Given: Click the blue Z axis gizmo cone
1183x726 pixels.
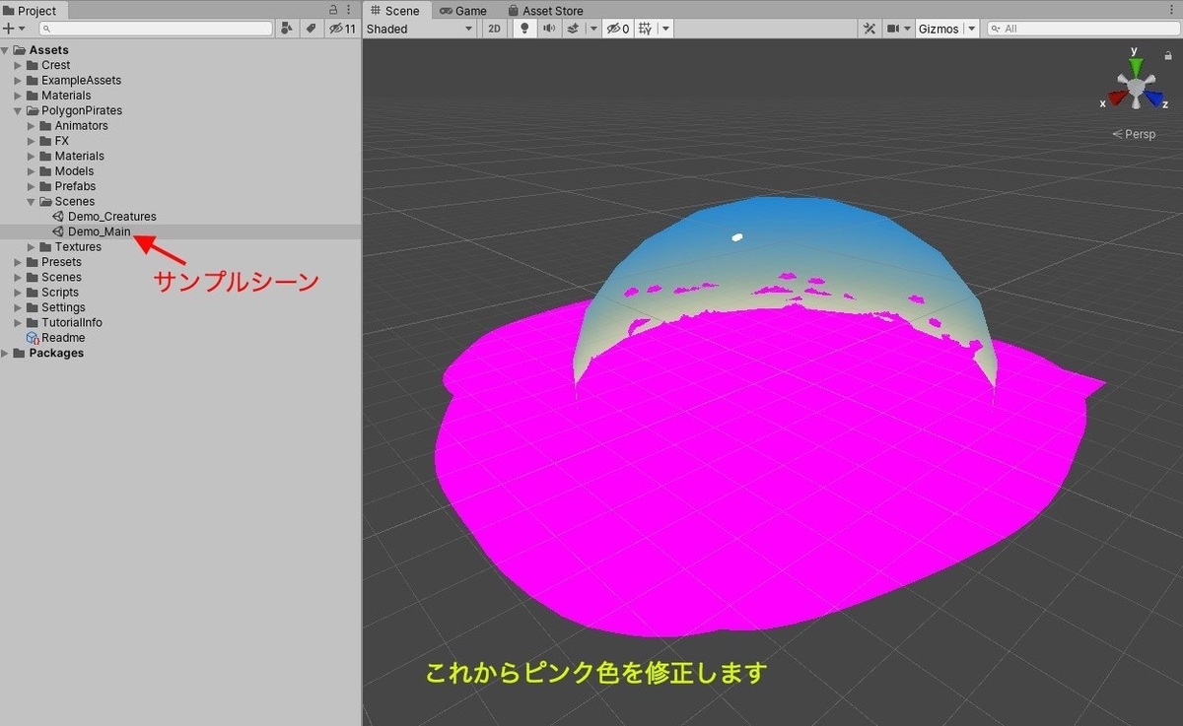Looking at the screenshot, I should pos(1154,99).
